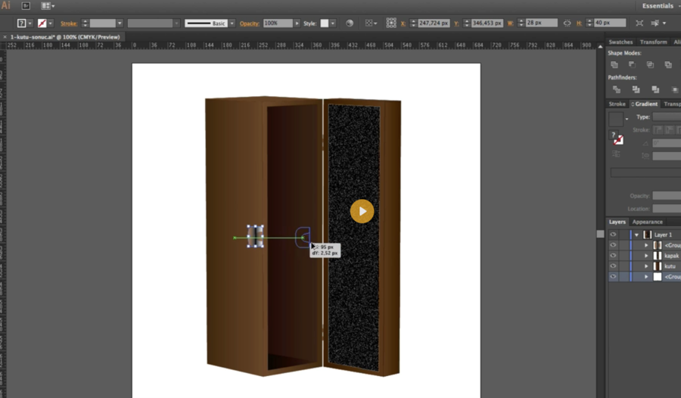Select the kapak layer row
Viewport: 681px width, 398px height.
point(644,256)
